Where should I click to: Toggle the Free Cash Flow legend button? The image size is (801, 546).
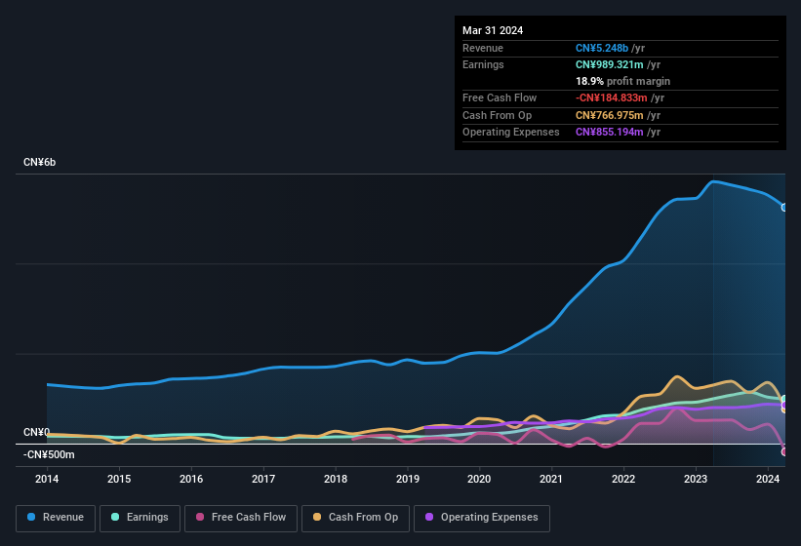[x=241, y=518]
